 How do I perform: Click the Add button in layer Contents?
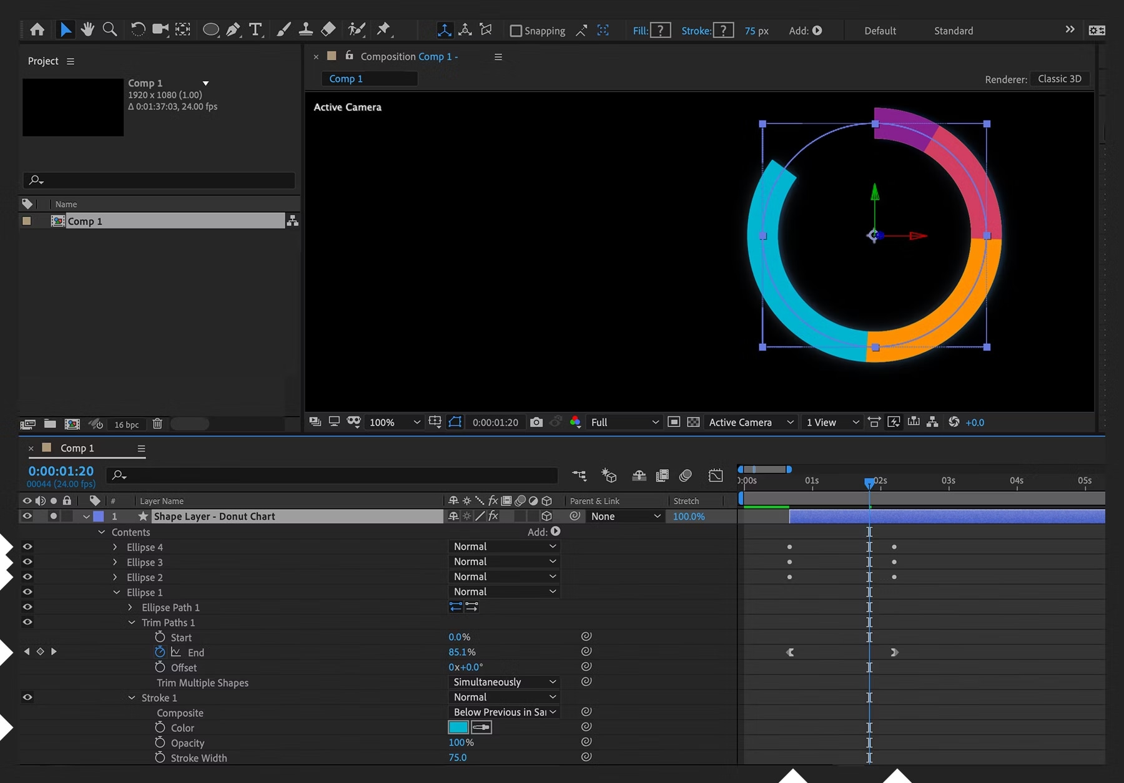[x=555, y=532]
